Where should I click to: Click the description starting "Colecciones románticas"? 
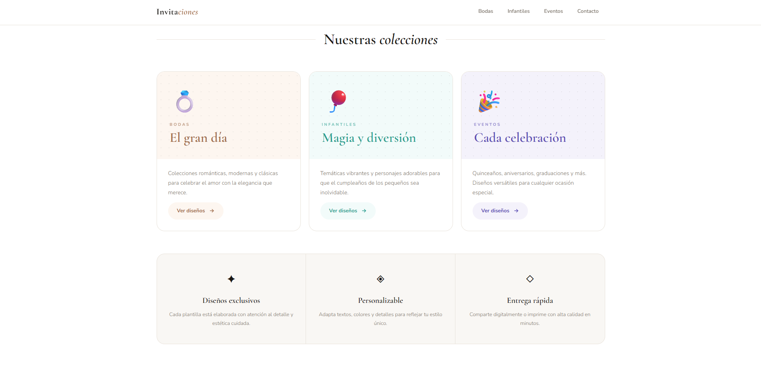pos(223,183)
